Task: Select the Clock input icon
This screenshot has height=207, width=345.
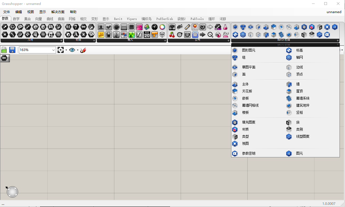Action: click(155, 27)
